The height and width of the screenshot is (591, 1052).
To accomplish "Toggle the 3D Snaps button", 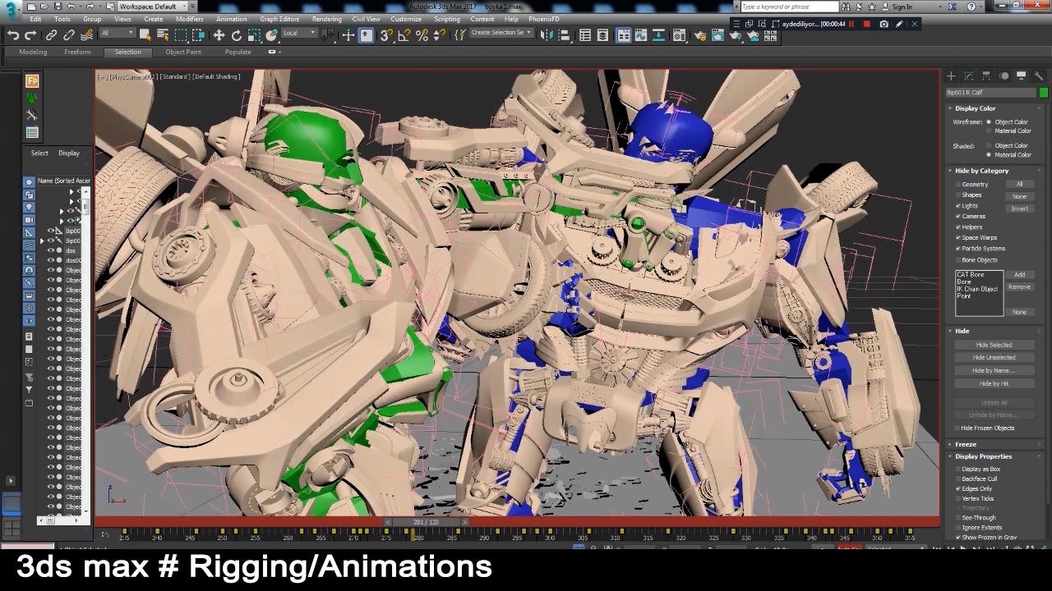I will (386, 35).
